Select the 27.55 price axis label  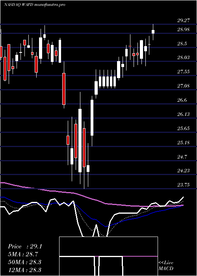click(x=184, y=72)
